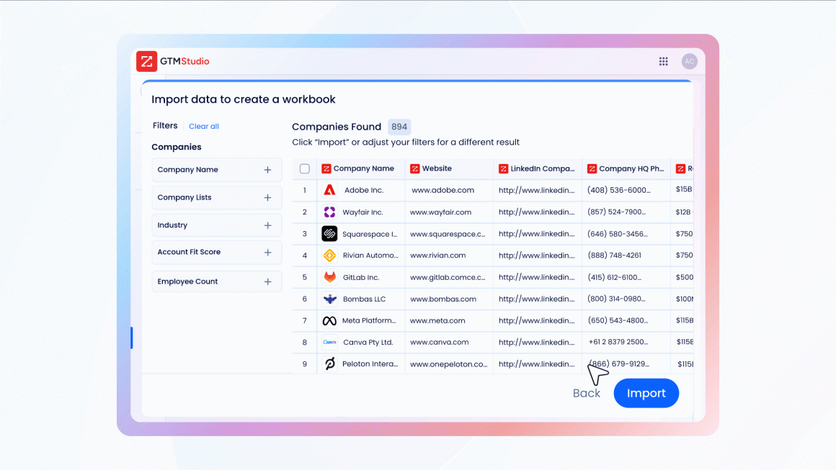Click the Meta infinity logo icon
This screenshot has width=836, height=470.
pos(329,321)
